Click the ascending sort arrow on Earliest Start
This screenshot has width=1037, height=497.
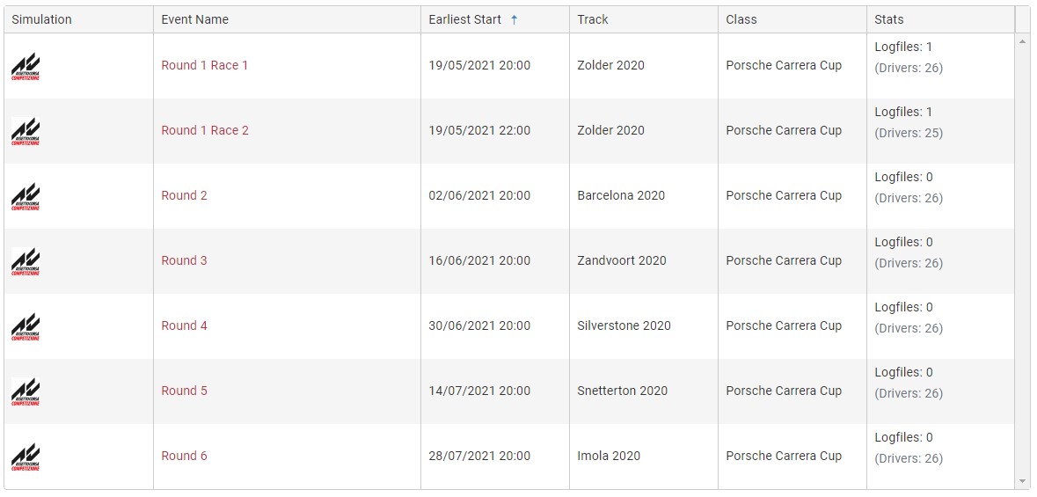[515, 19]
